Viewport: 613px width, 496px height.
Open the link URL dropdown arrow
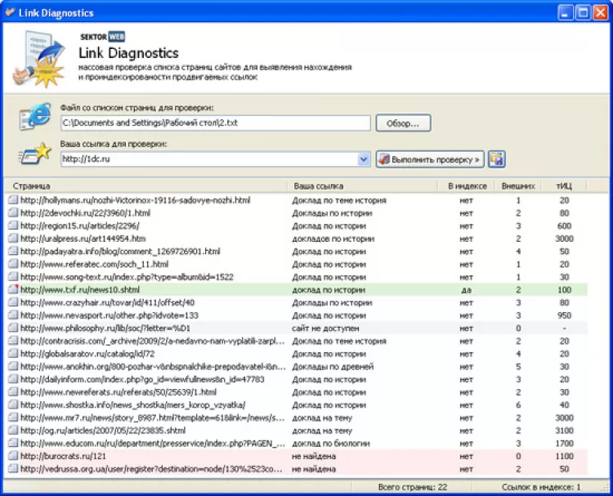pyautogui.click(x=364, y=159)
